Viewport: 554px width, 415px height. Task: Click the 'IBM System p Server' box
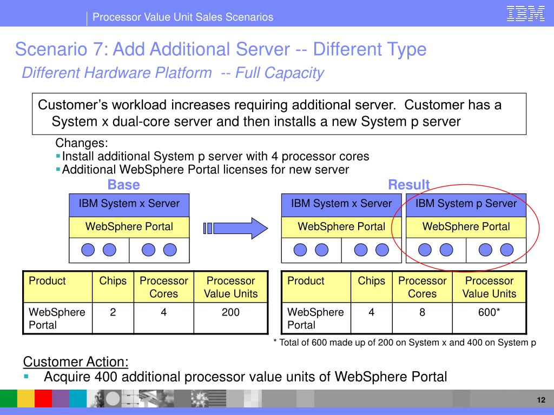(x=466, y=205)
